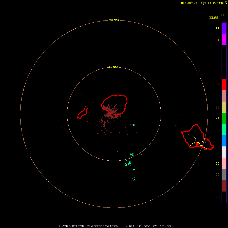Image resolution: width=228 pixels, height=228 pixels.
Task: Click the large red-outlined island at the east edge
Action: (x=197, y=137)
